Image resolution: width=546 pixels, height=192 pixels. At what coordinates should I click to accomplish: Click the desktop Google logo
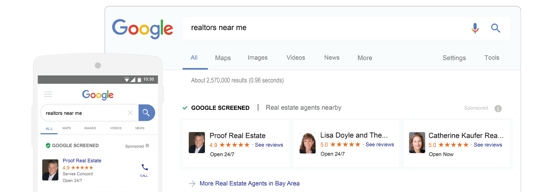[143, 29]
